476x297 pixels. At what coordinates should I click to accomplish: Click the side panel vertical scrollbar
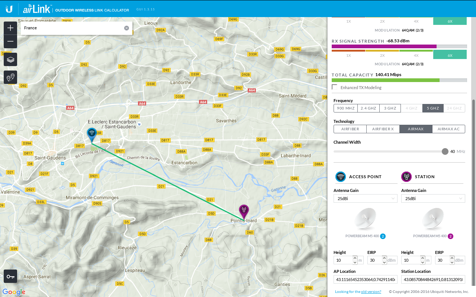tap(473, 193)
